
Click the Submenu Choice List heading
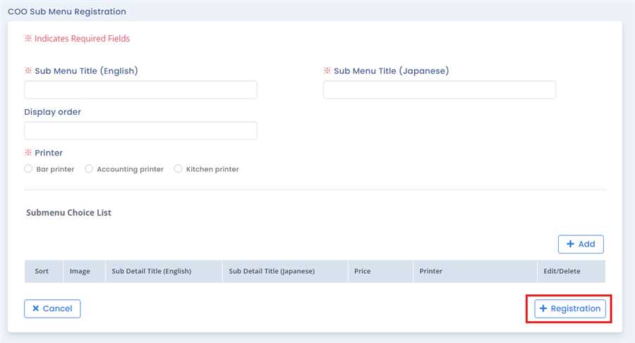68,212
